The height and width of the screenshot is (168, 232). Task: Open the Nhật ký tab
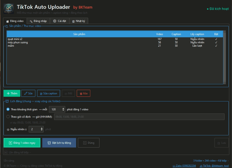79,21
